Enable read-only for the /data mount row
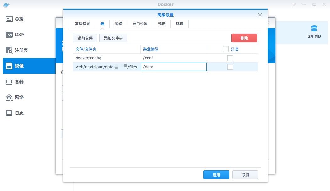The height and width of the screenshot is (191, 330). pos(230,67)
